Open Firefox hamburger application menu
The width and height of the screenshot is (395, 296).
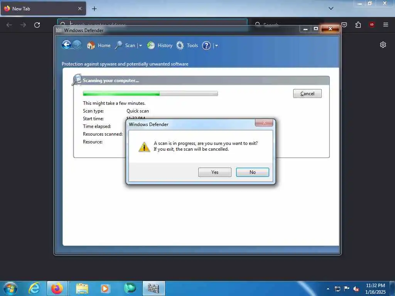(385, 24)
